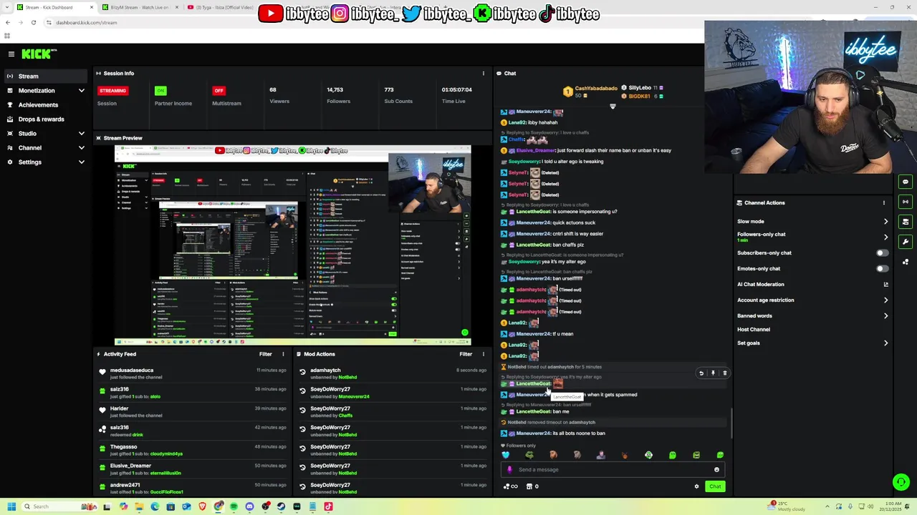Click Elusive_Dreamer in Activity Feed
The height and width of the screenshot is (515, 917).
pyautogui.click(x=130, y=466)
